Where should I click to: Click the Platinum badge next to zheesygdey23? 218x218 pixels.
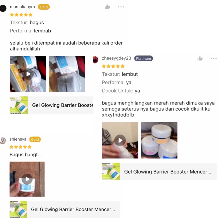click(x=144, y=58)
